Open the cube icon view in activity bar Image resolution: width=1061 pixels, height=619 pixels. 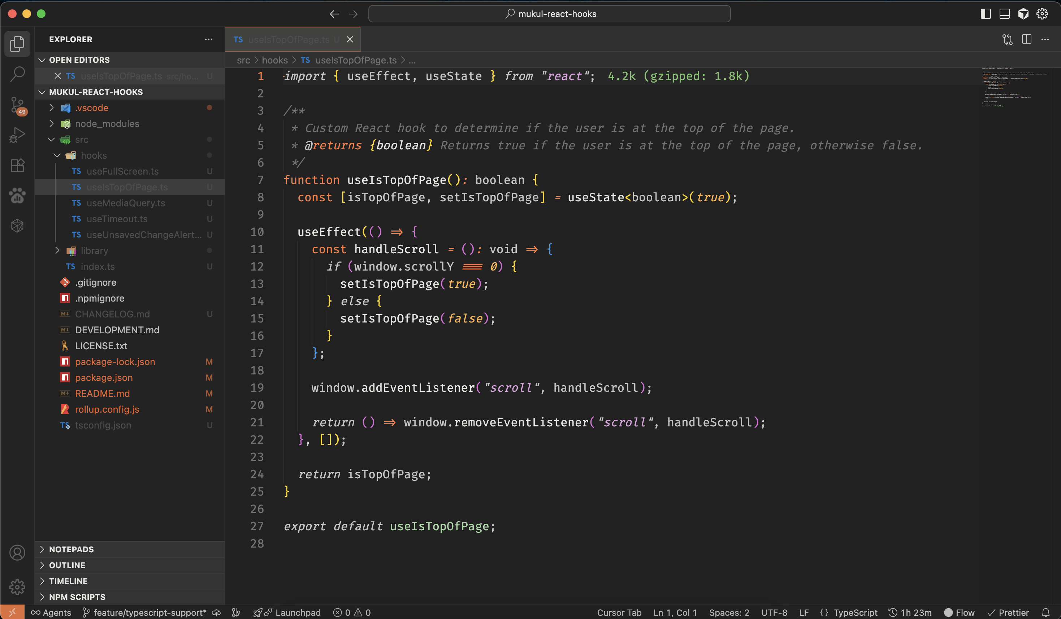click(x=17, y=226)
